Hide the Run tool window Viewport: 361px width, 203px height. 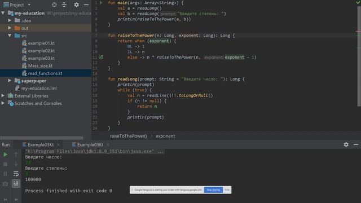356,144
